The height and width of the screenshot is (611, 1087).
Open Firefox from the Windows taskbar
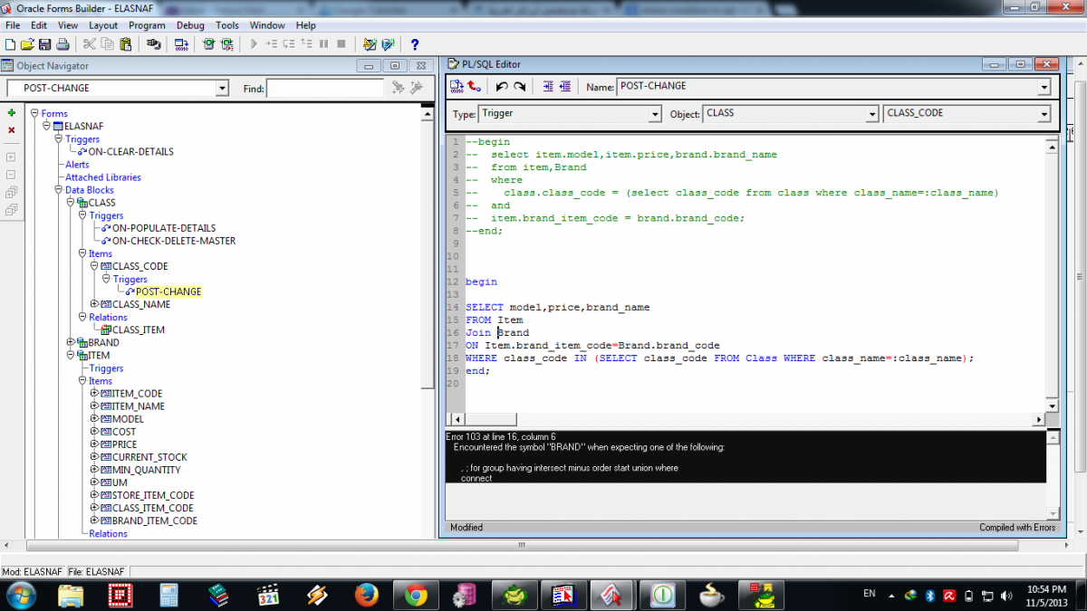366,595
